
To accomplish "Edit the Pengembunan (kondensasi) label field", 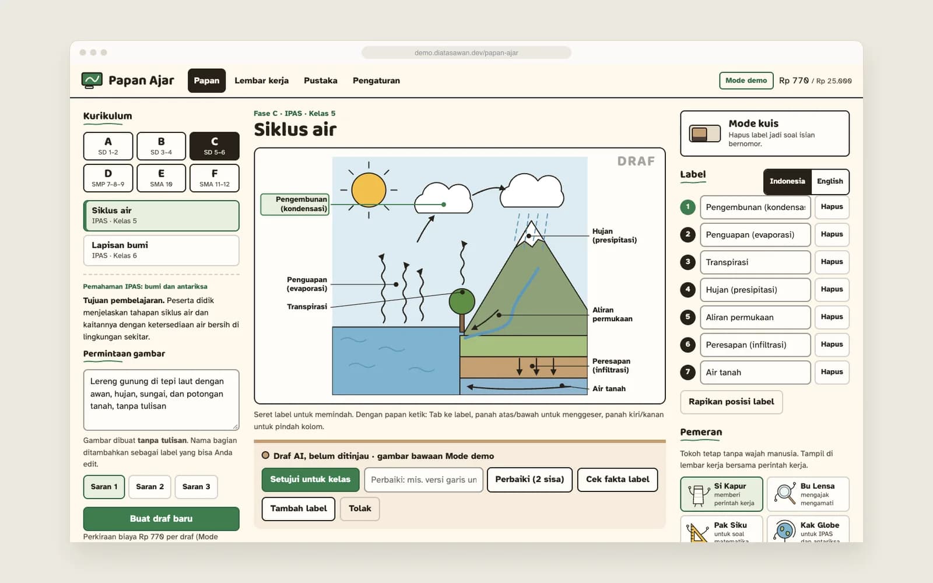I will [x=755, y=207].
